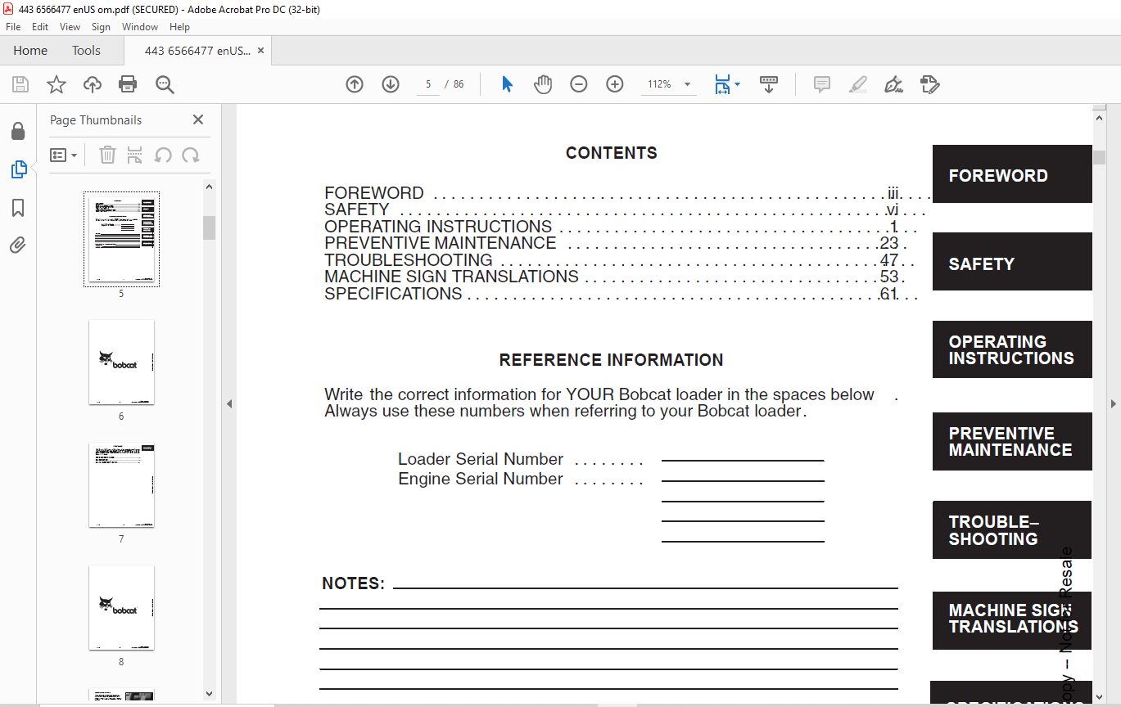Click the OPERATING INSTRUCTIONS section tab
The width and height of the screenshot is (1121, 707).
pyautogui.click(x=1012, y=349)
